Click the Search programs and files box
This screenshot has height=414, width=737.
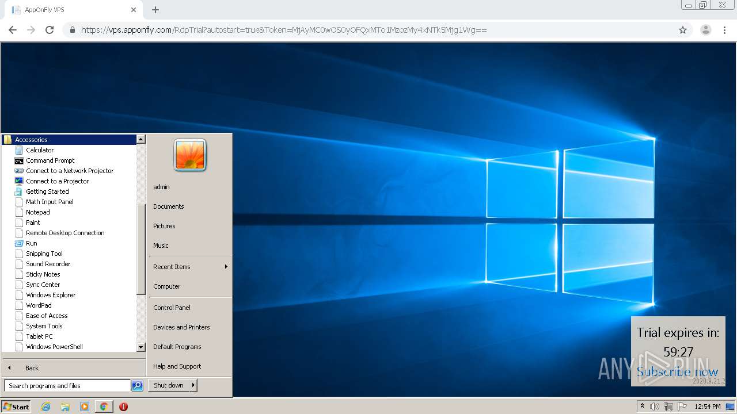(67, 386)
